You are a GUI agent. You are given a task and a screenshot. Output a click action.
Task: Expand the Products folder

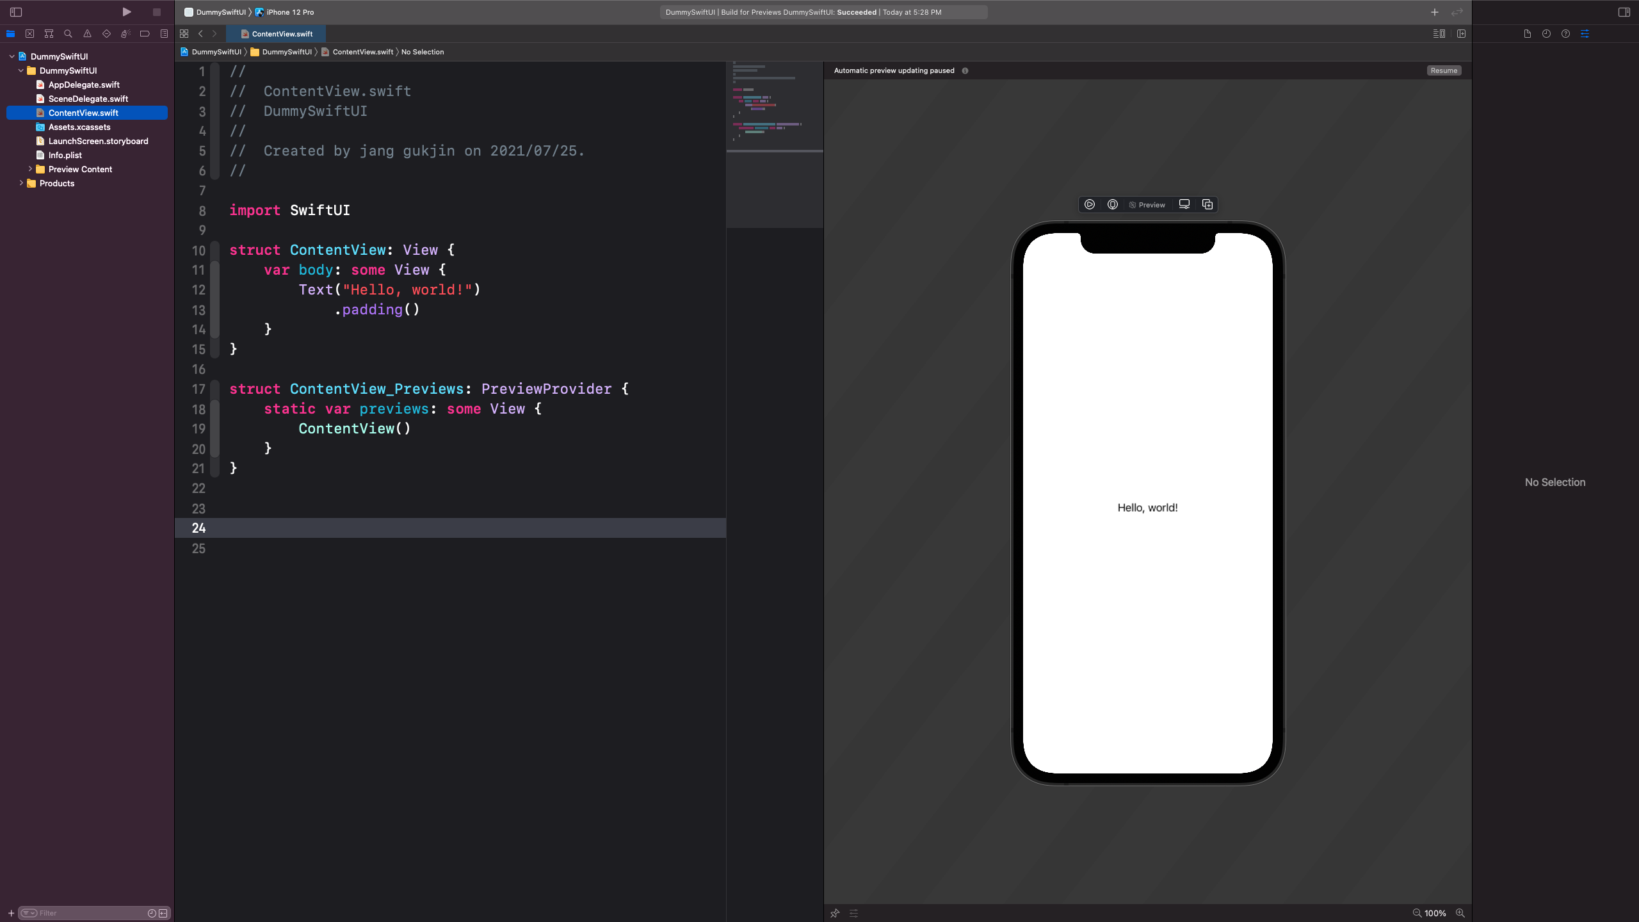coord(21,183)
